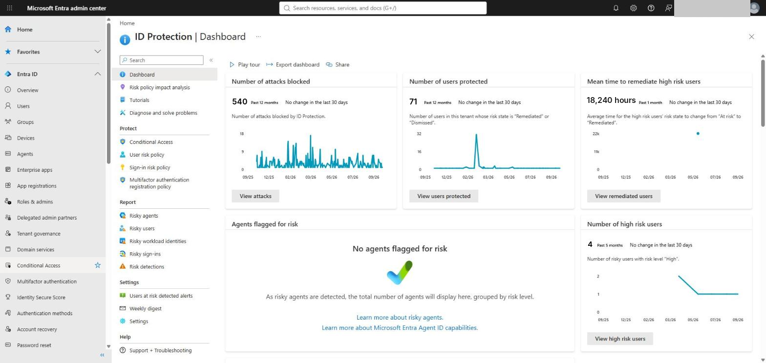Image resolution: width=766 pixels, height=363 pixels.
Task: Follow Microsoft Entra Agent ID capabilities link
Action: [400, 328]
